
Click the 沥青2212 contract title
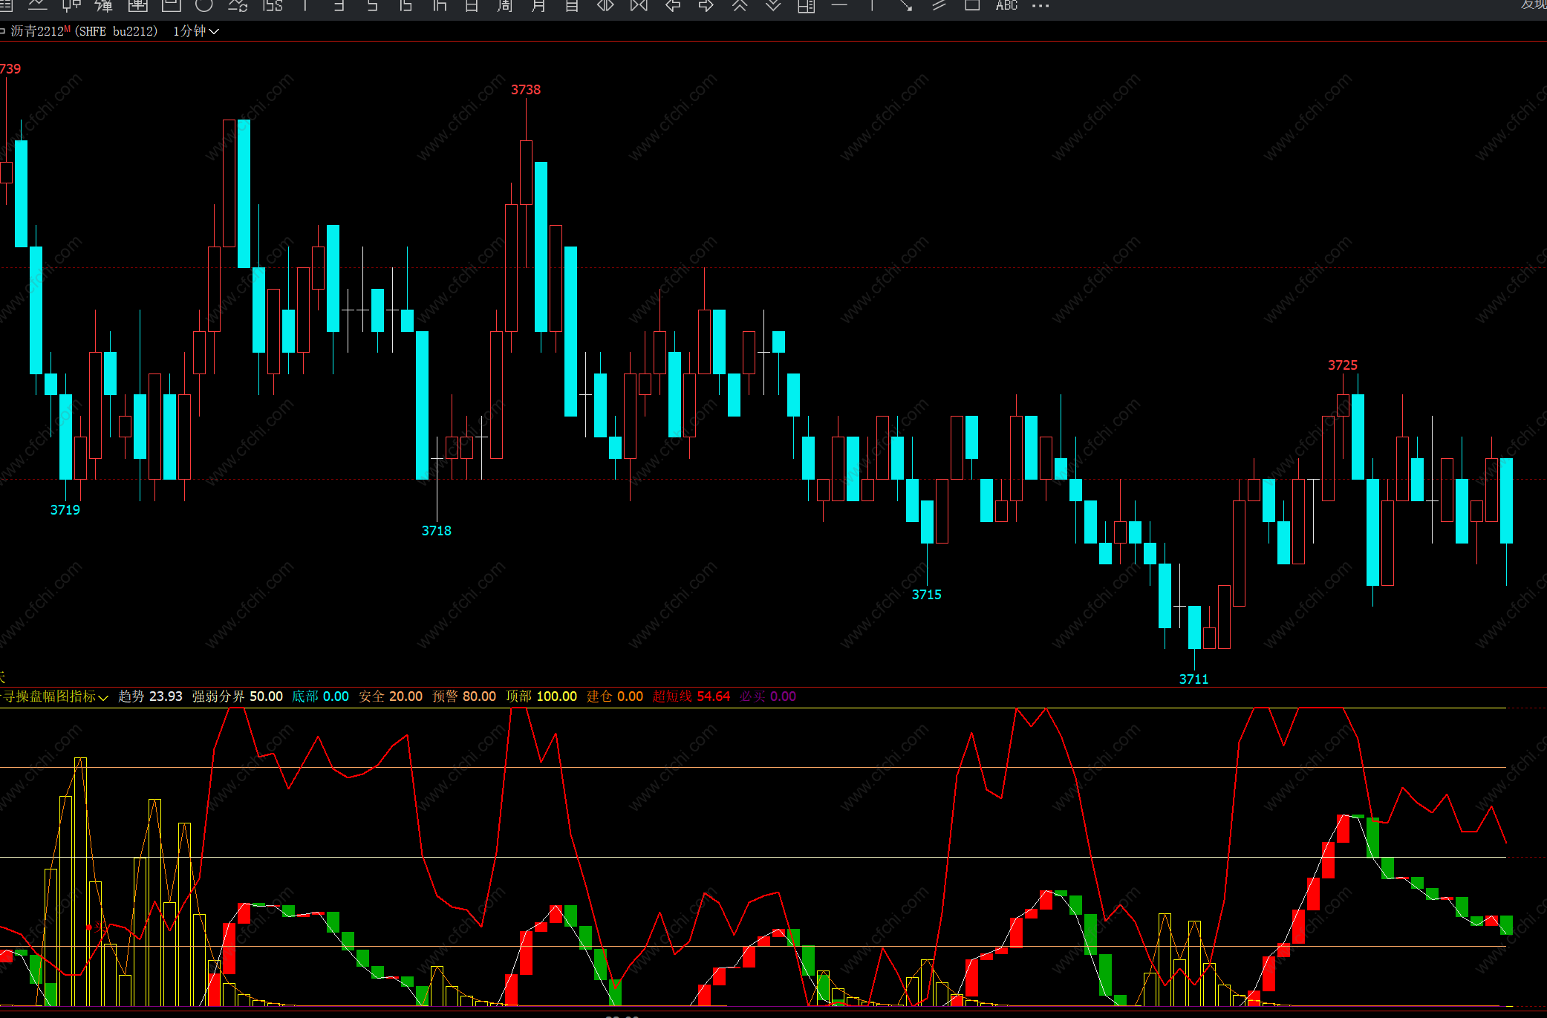[x=37, y=31]
